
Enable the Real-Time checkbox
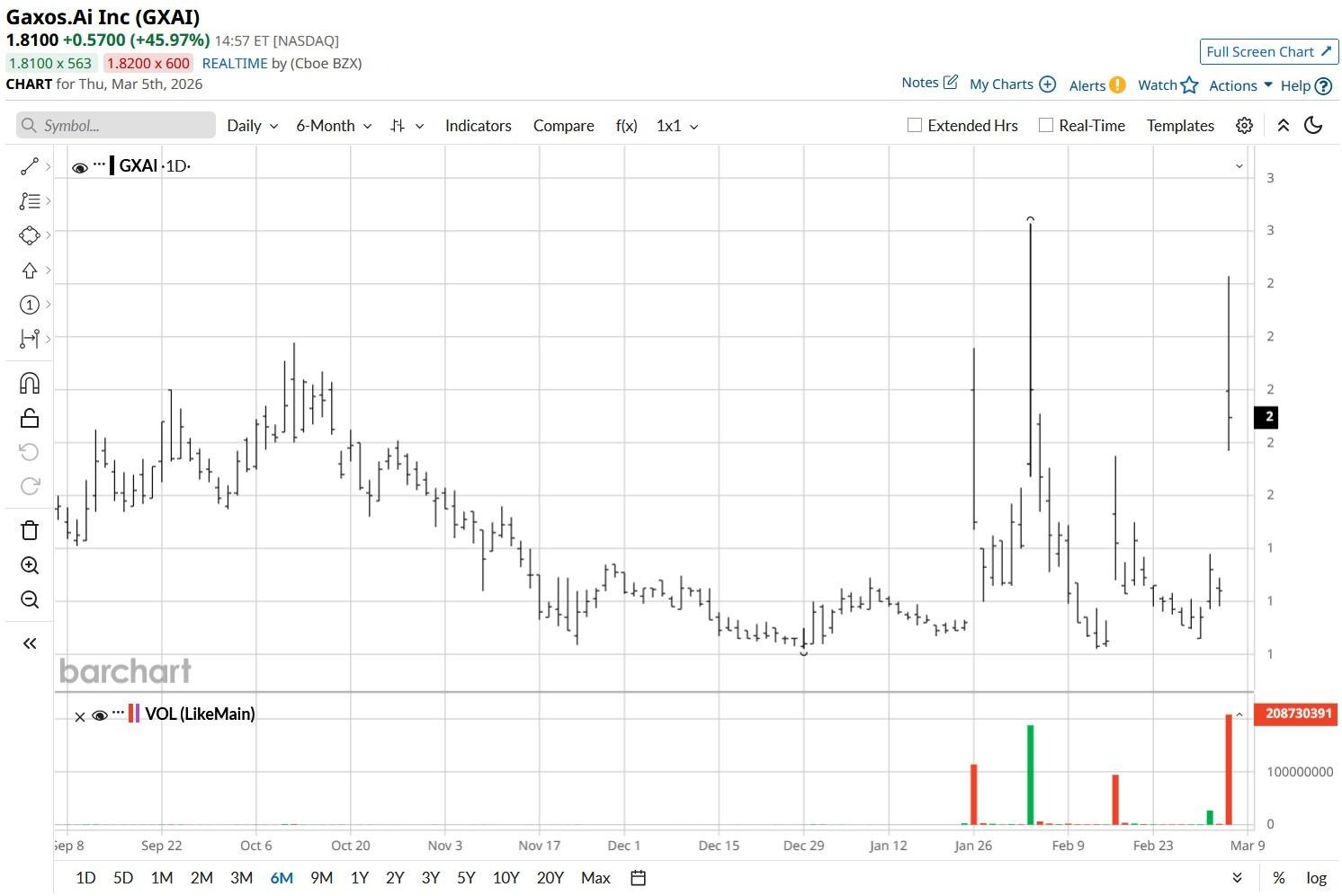pyautogui.click(x=1046, y=126)
